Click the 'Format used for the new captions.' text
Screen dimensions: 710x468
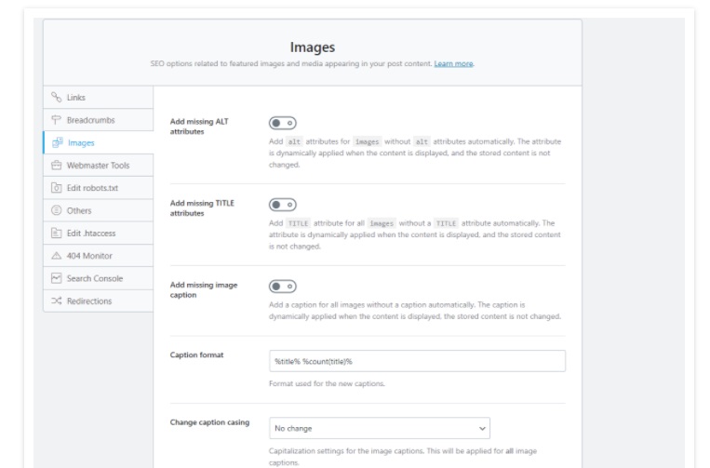(327, 384)
